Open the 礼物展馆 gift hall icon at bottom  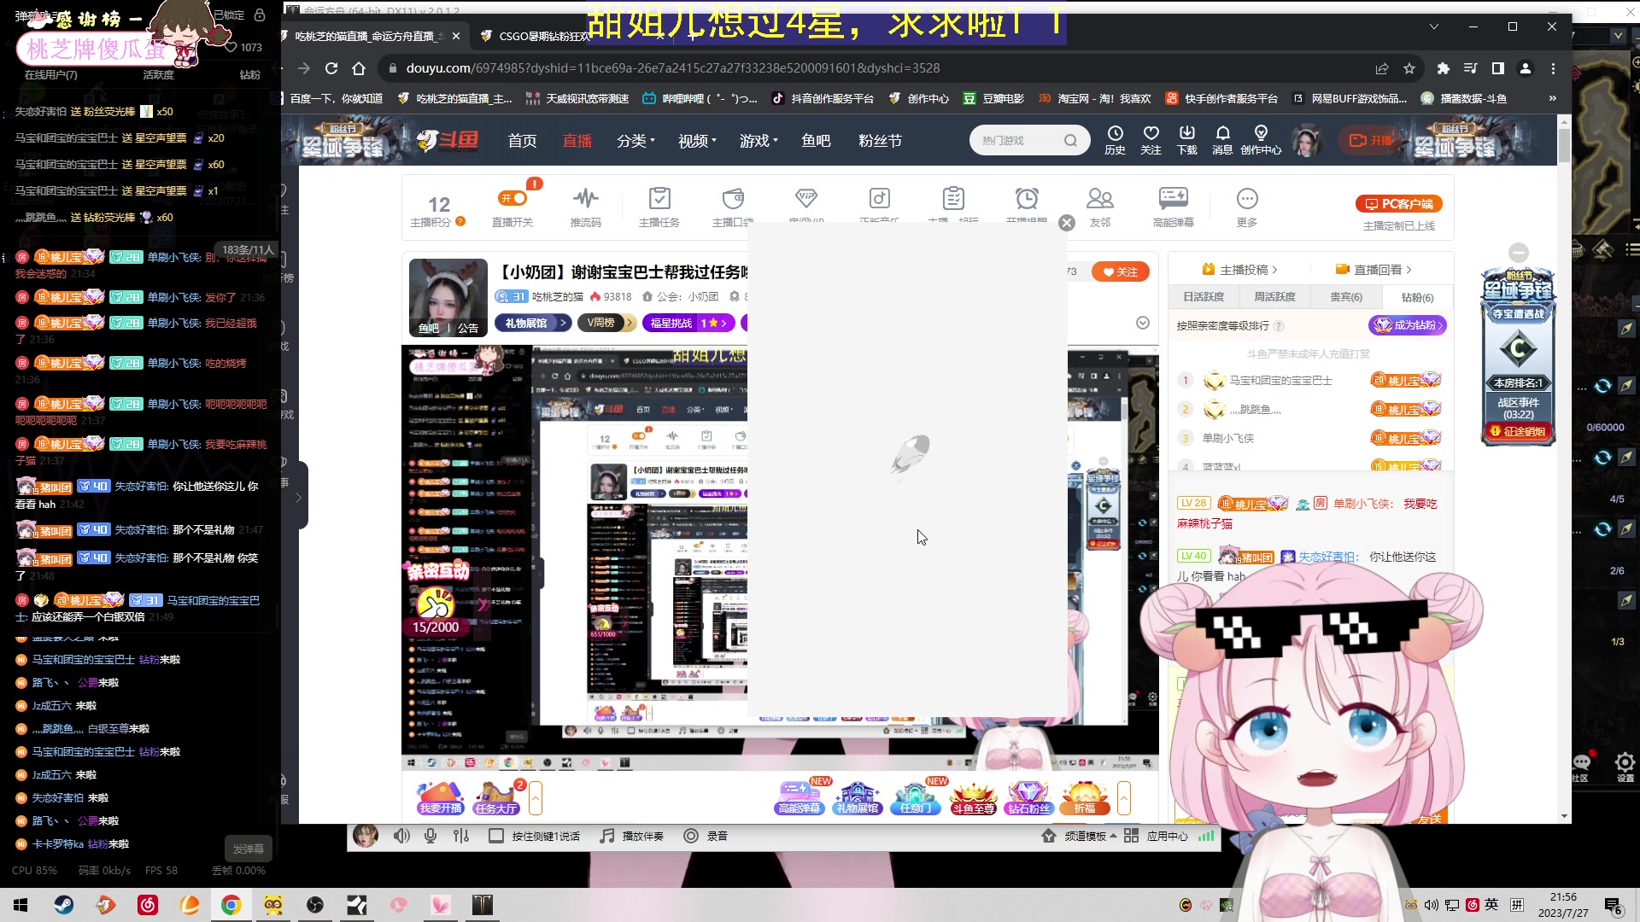857,797
